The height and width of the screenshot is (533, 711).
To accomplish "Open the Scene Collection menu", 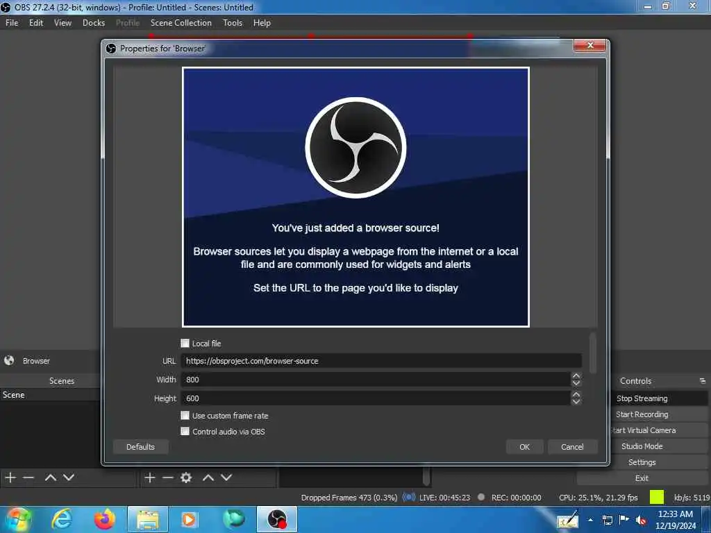I will pyautogui.click(x=181, y=23).
